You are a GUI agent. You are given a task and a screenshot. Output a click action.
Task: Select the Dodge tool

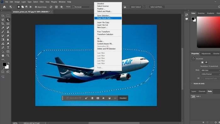tap(8, 44)
